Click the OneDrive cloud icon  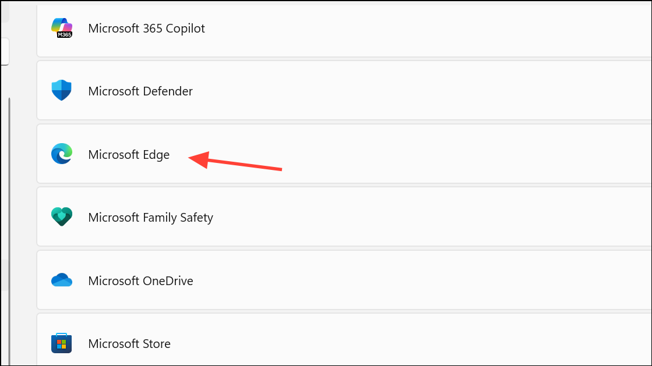point(62,280)
